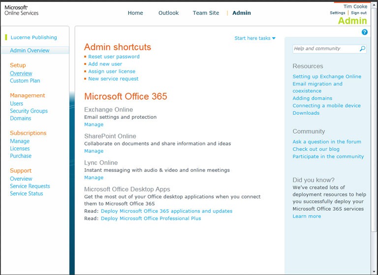Image resolution: width=378 pixels, height=275 pixels.
Task: Open the Home tab
Action: click(x=135, y=13)
